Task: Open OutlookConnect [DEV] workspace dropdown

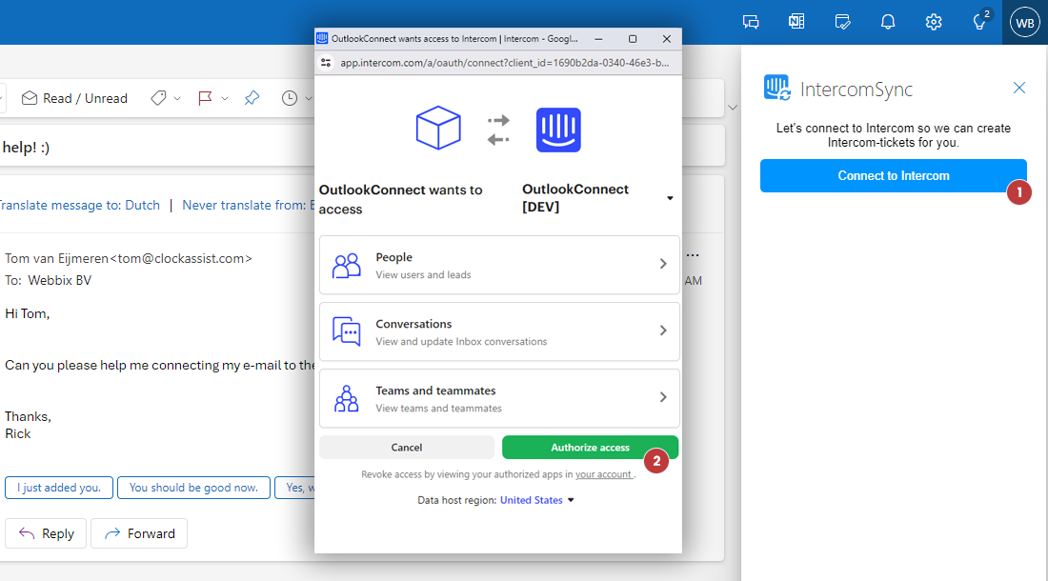Action: (x=597, y=198)
